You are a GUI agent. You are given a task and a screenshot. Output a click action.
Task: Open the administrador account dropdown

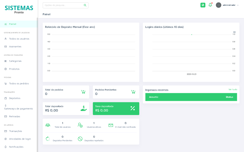pyautogui.click(x=227, y=5)
